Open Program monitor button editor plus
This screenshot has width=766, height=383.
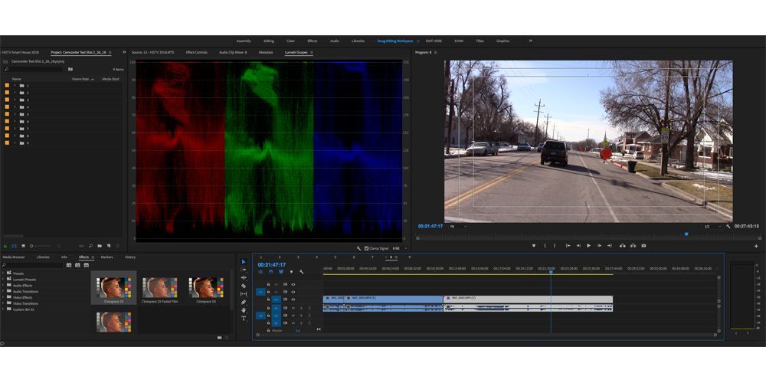[756, 246]
